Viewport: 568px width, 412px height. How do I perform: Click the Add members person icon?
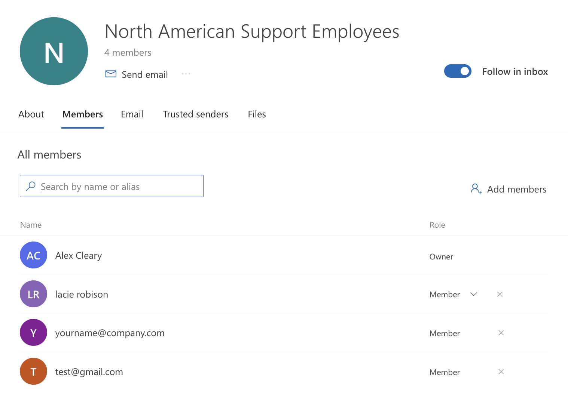(476, 189)
